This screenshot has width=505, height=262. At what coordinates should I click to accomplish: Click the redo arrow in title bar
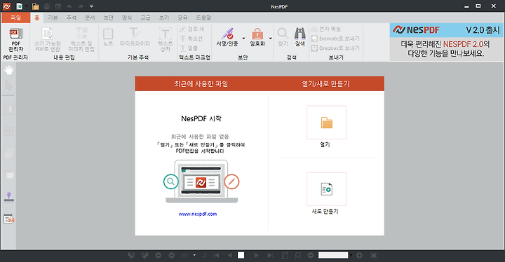81,6
